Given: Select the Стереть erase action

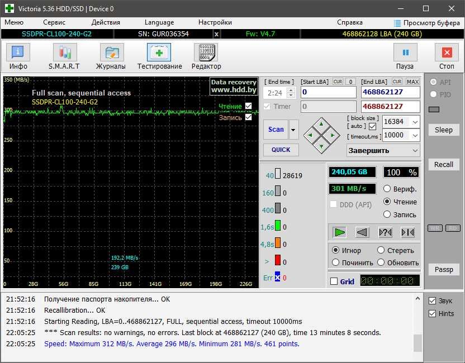Looking at the screenshot, I should 381,250.
